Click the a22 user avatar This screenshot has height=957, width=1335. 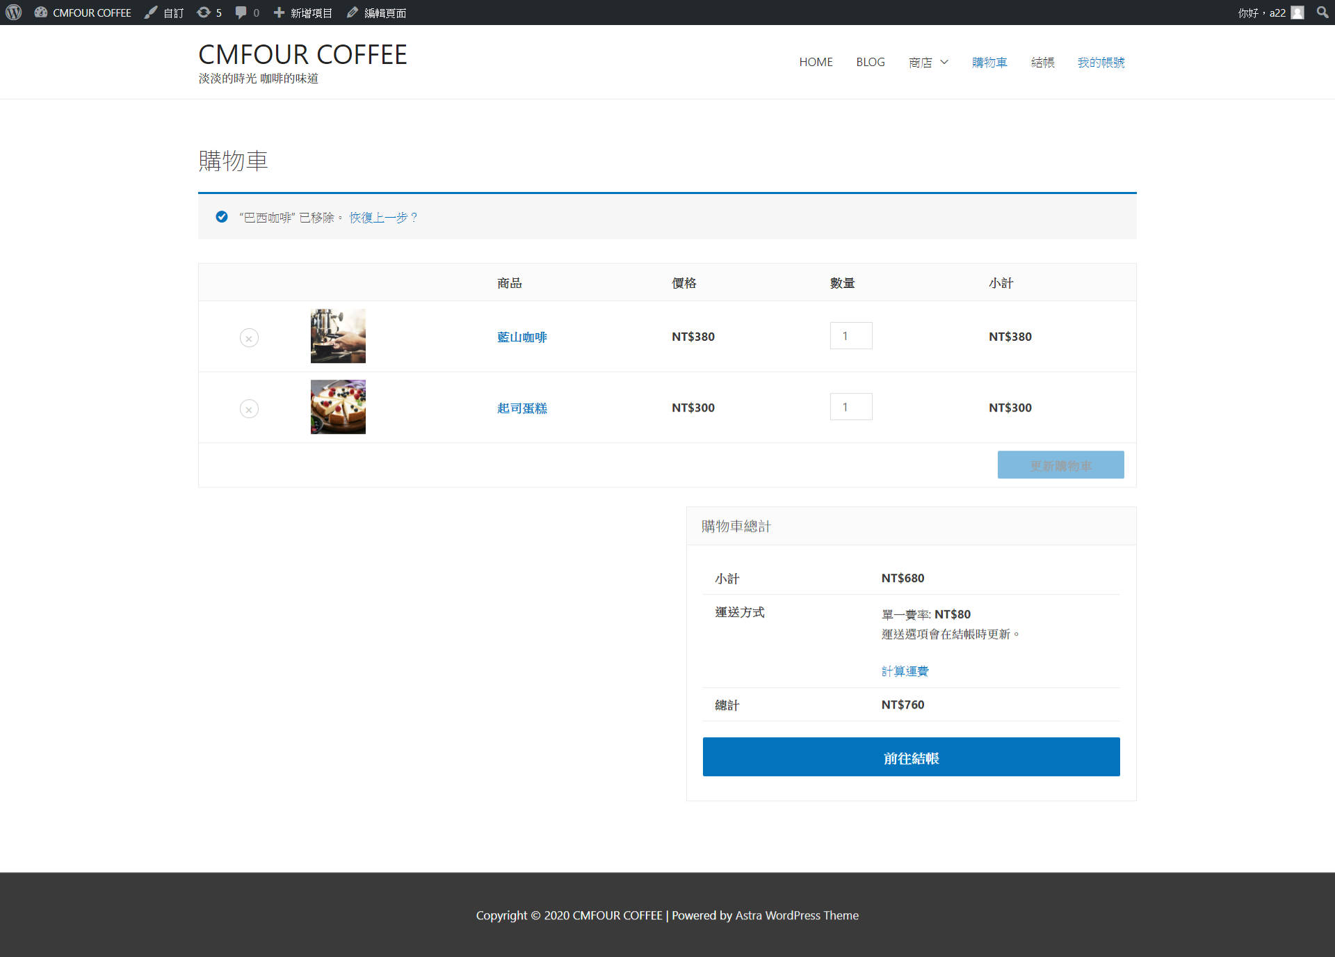1297,13
